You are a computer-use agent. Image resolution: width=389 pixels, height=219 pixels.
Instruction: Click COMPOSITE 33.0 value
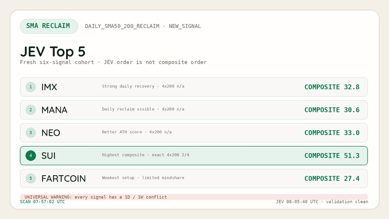(x=332, y=133)
